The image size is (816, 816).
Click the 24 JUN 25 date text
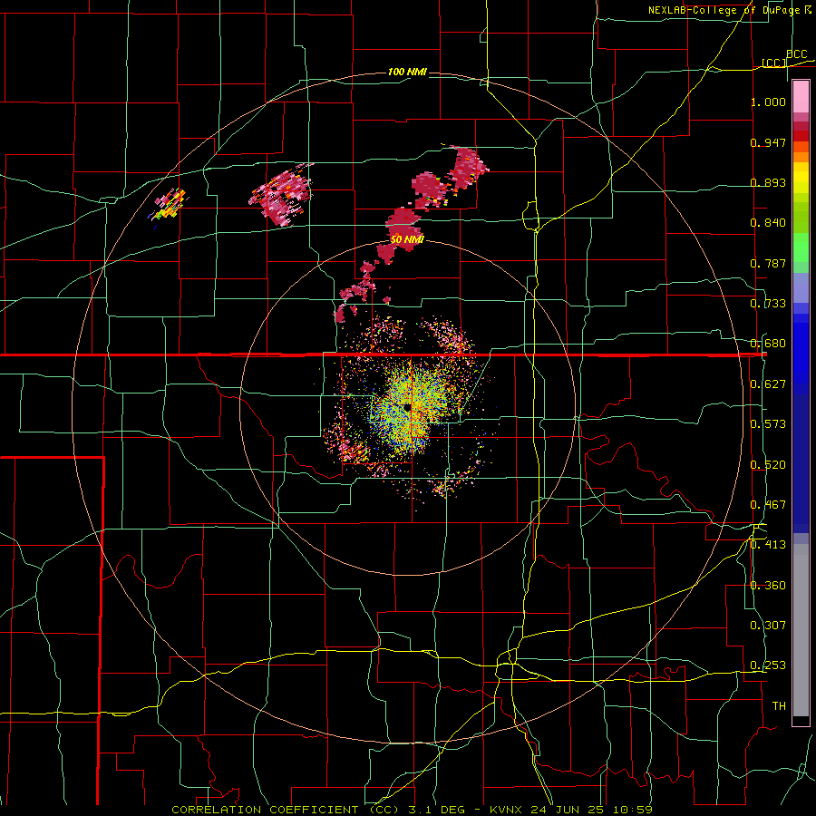(x=568, y=810)
